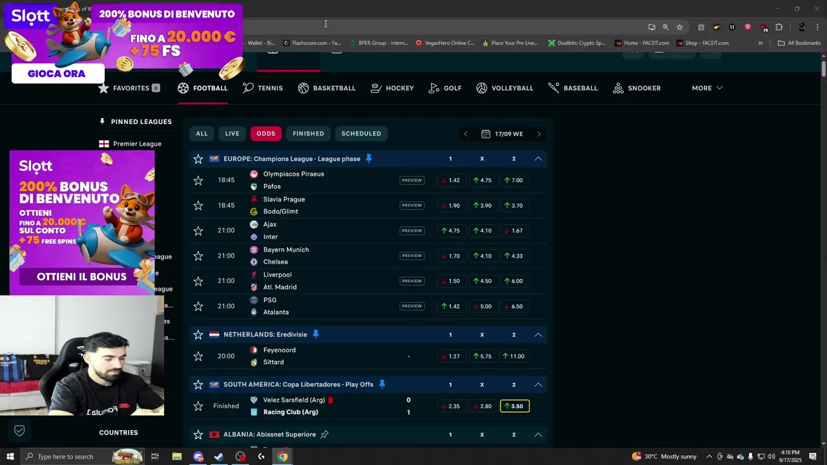Open File Explorer from taskbar
Viewport: 827px width, 465px height.
(x=176, y=457)
